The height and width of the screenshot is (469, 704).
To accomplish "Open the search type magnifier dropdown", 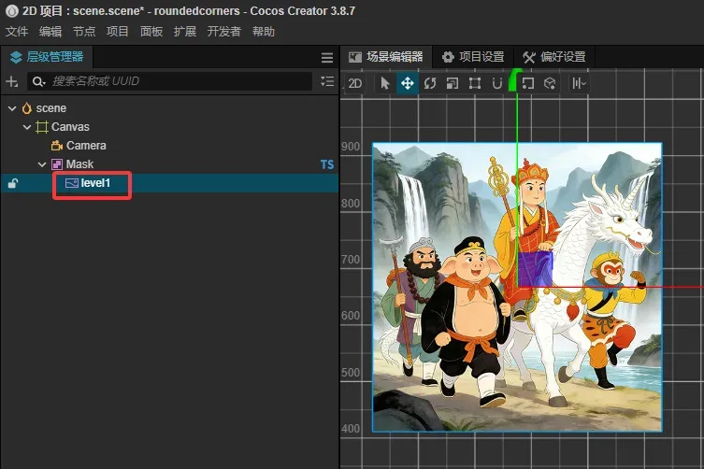I will 38,81.
